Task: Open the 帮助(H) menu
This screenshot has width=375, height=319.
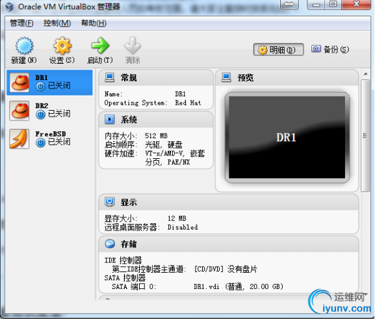Action: (94, 23)
